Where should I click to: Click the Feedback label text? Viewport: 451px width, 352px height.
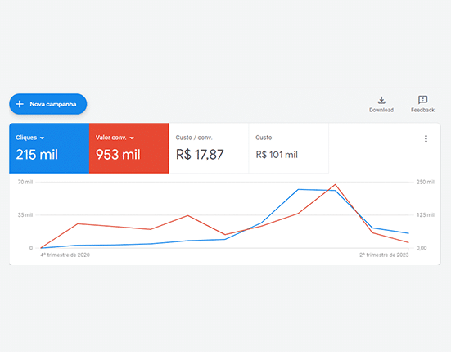(x=422, y=110)
